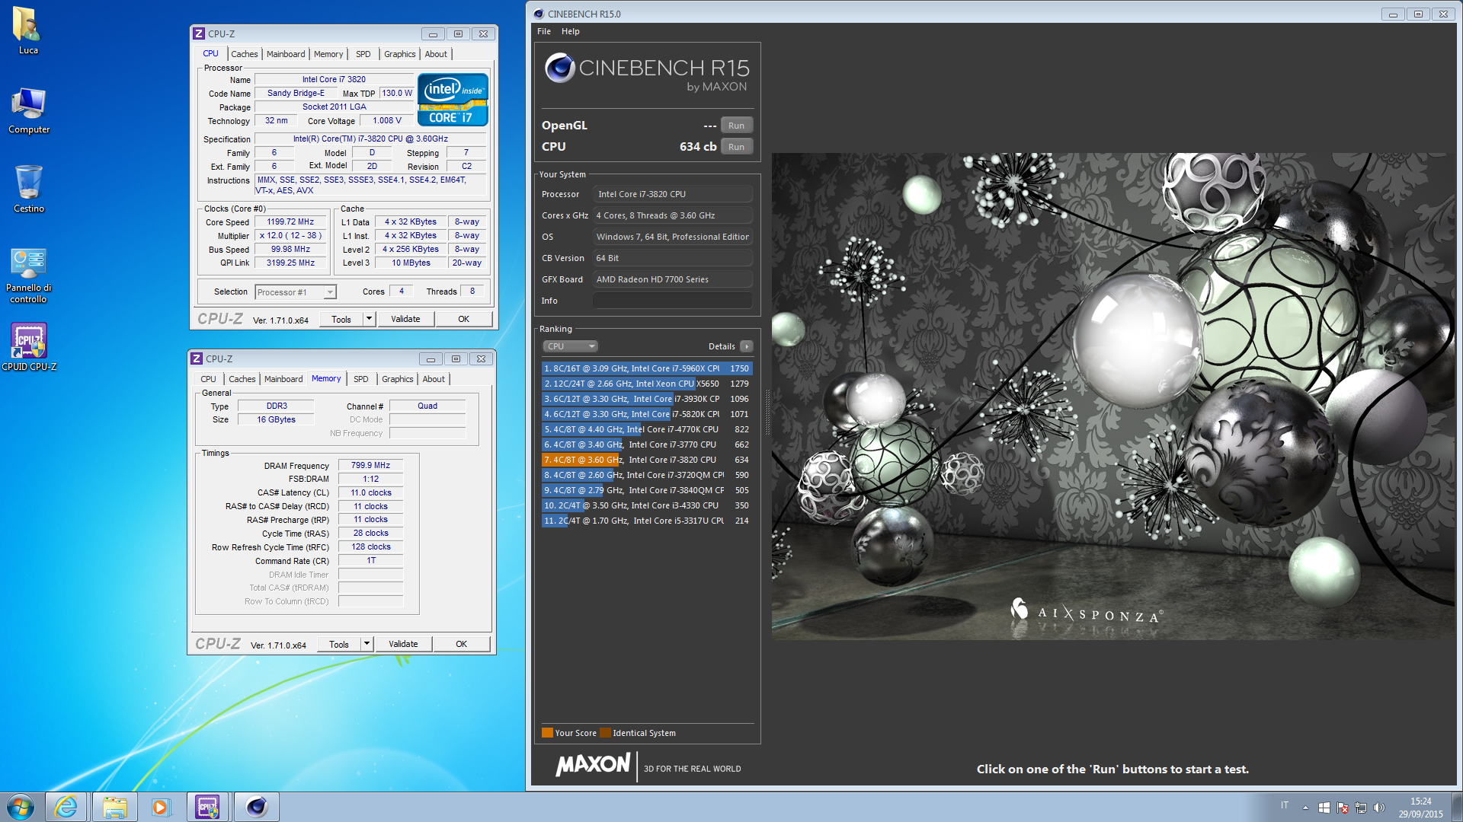
Task: Click the MAXON logo at bottom
Action: click(594, 765)
